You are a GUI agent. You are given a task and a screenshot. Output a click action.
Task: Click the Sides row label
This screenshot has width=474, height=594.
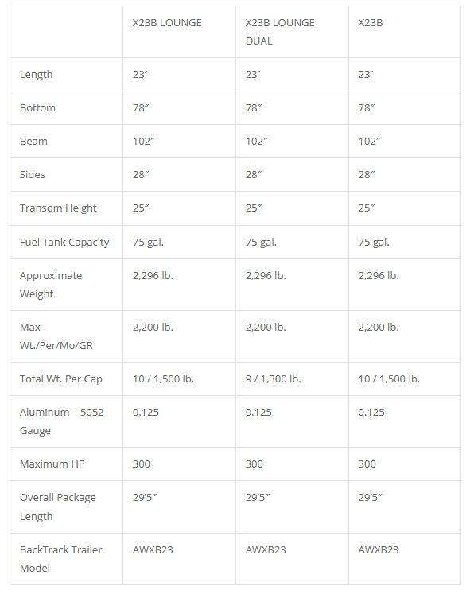(32, 174)
